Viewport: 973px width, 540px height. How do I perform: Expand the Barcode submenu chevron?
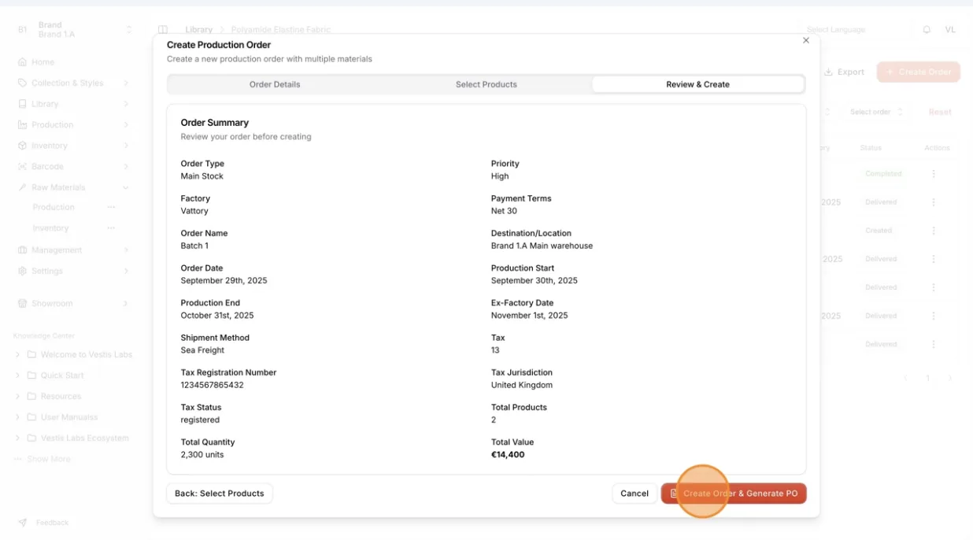point(126,166)
